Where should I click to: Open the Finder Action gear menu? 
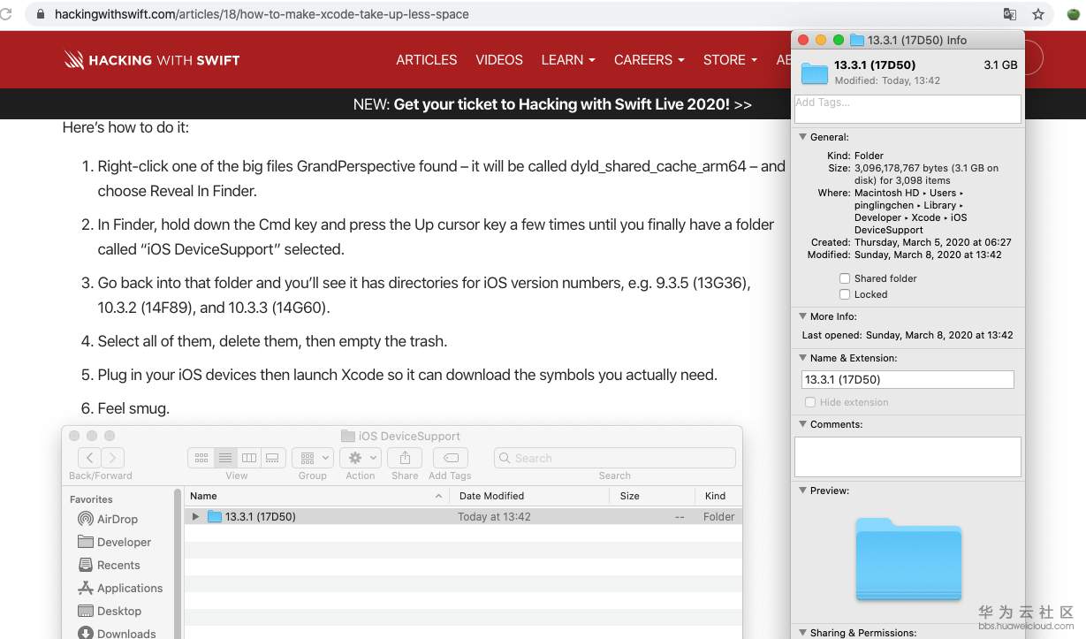(360, 458)
